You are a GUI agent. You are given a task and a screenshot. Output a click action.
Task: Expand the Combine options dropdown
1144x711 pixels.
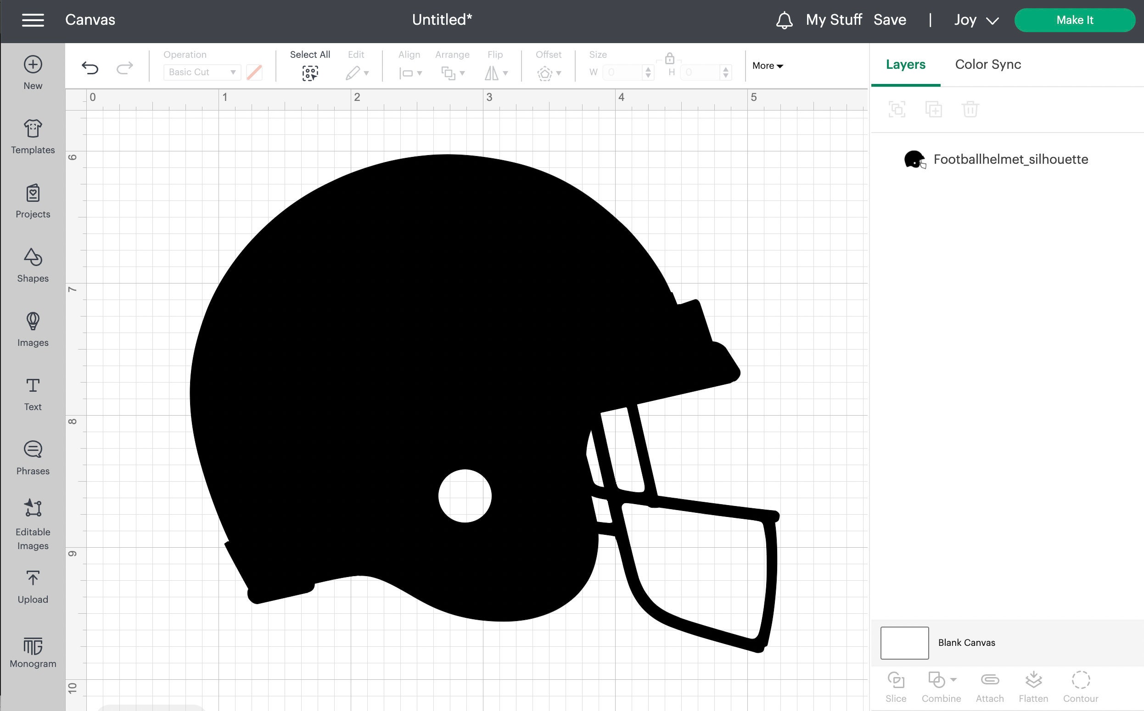click(x=953, y=679)
